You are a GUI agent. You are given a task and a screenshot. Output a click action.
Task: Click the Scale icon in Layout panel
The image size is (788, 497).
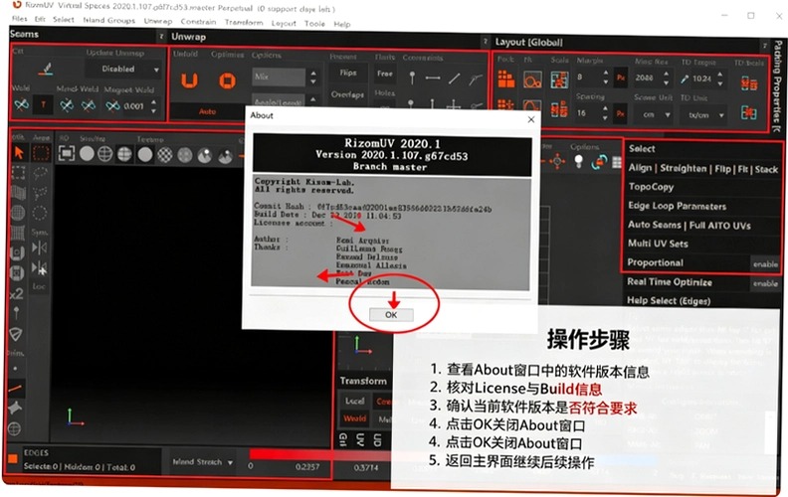559,80
